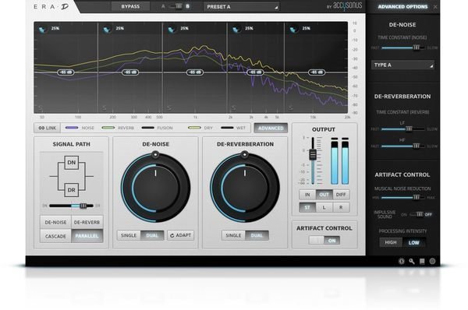Click the ERA-D logo

[x=51, y=6]
